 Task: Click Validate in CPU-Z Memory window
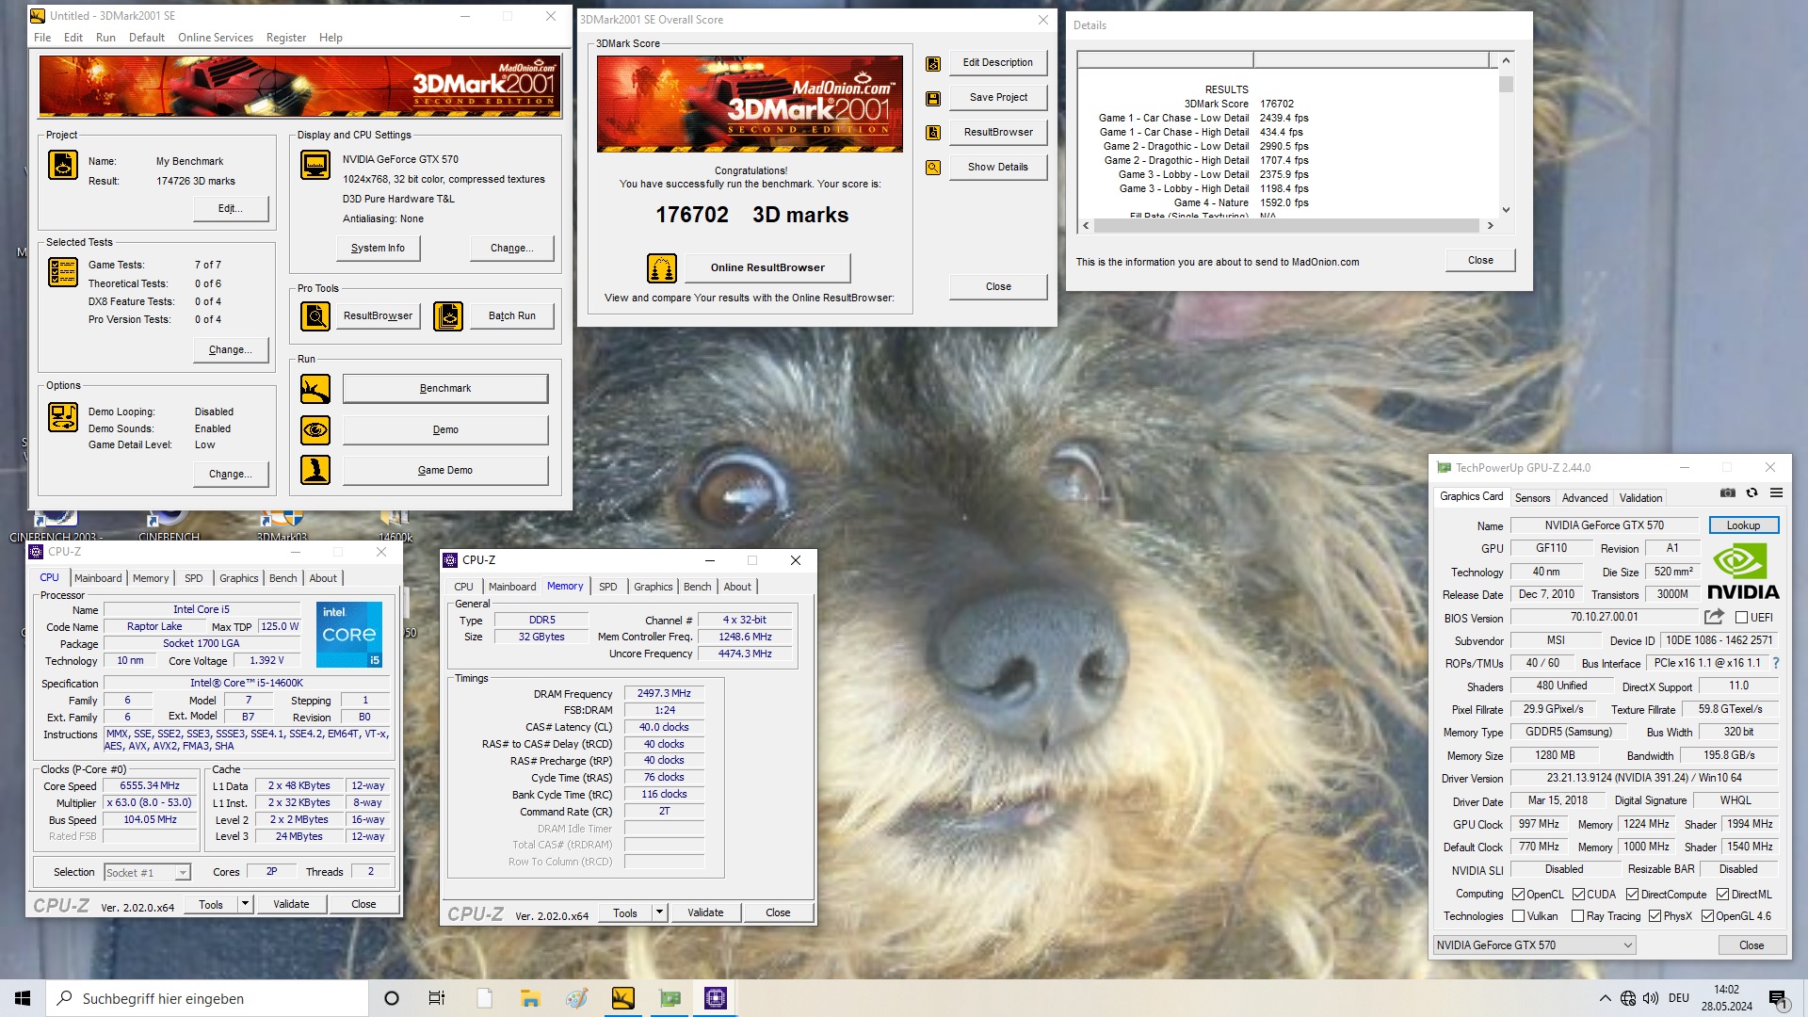(705, 912)
